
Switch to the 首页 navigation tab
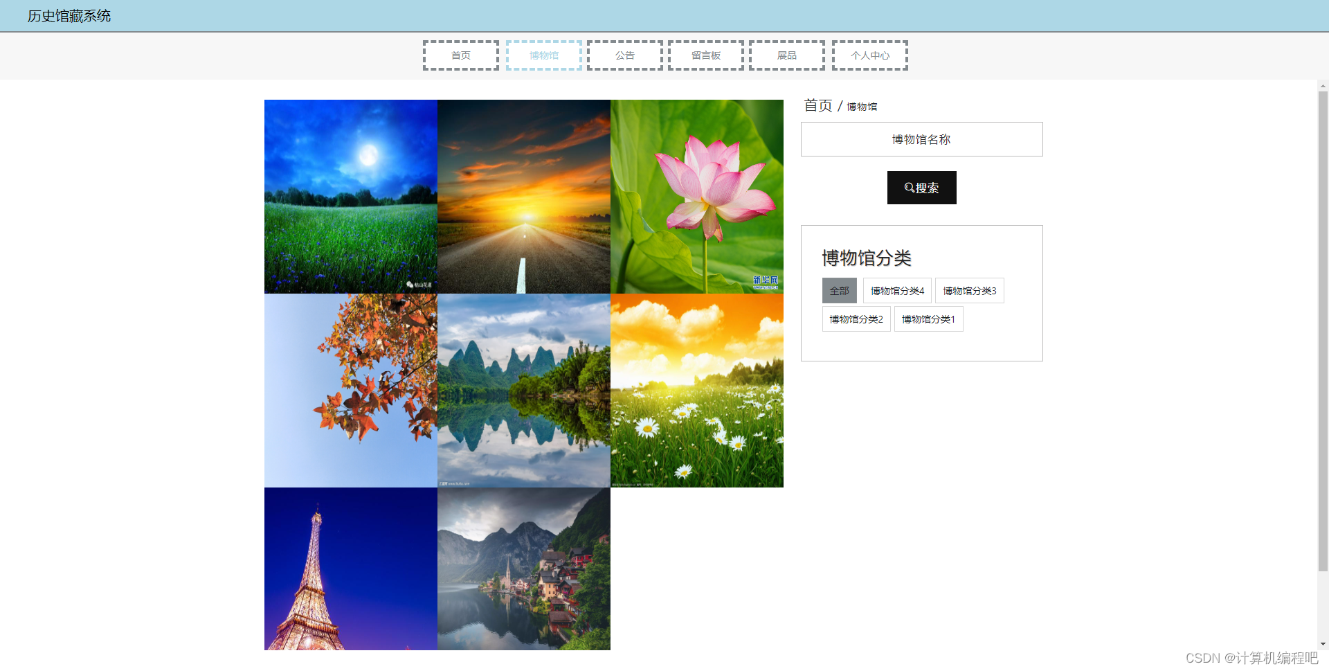pyautogui.click(x=460, y=55)
